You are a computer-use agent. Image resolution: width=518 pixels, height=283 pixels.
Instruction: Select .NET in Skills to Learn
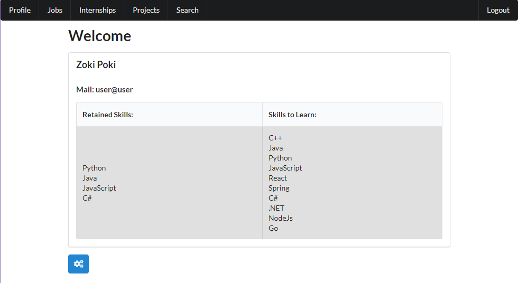click(x=276, y=208)
